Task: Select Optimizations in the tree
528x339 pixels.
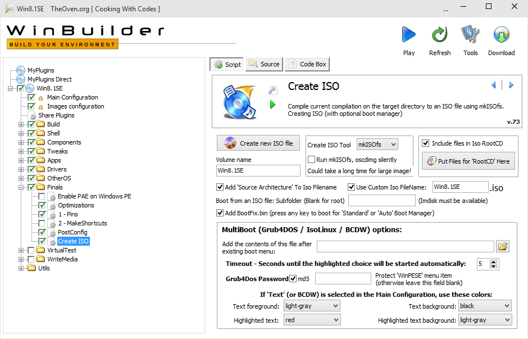Action: pyautogui.click(x=76, y=205)
